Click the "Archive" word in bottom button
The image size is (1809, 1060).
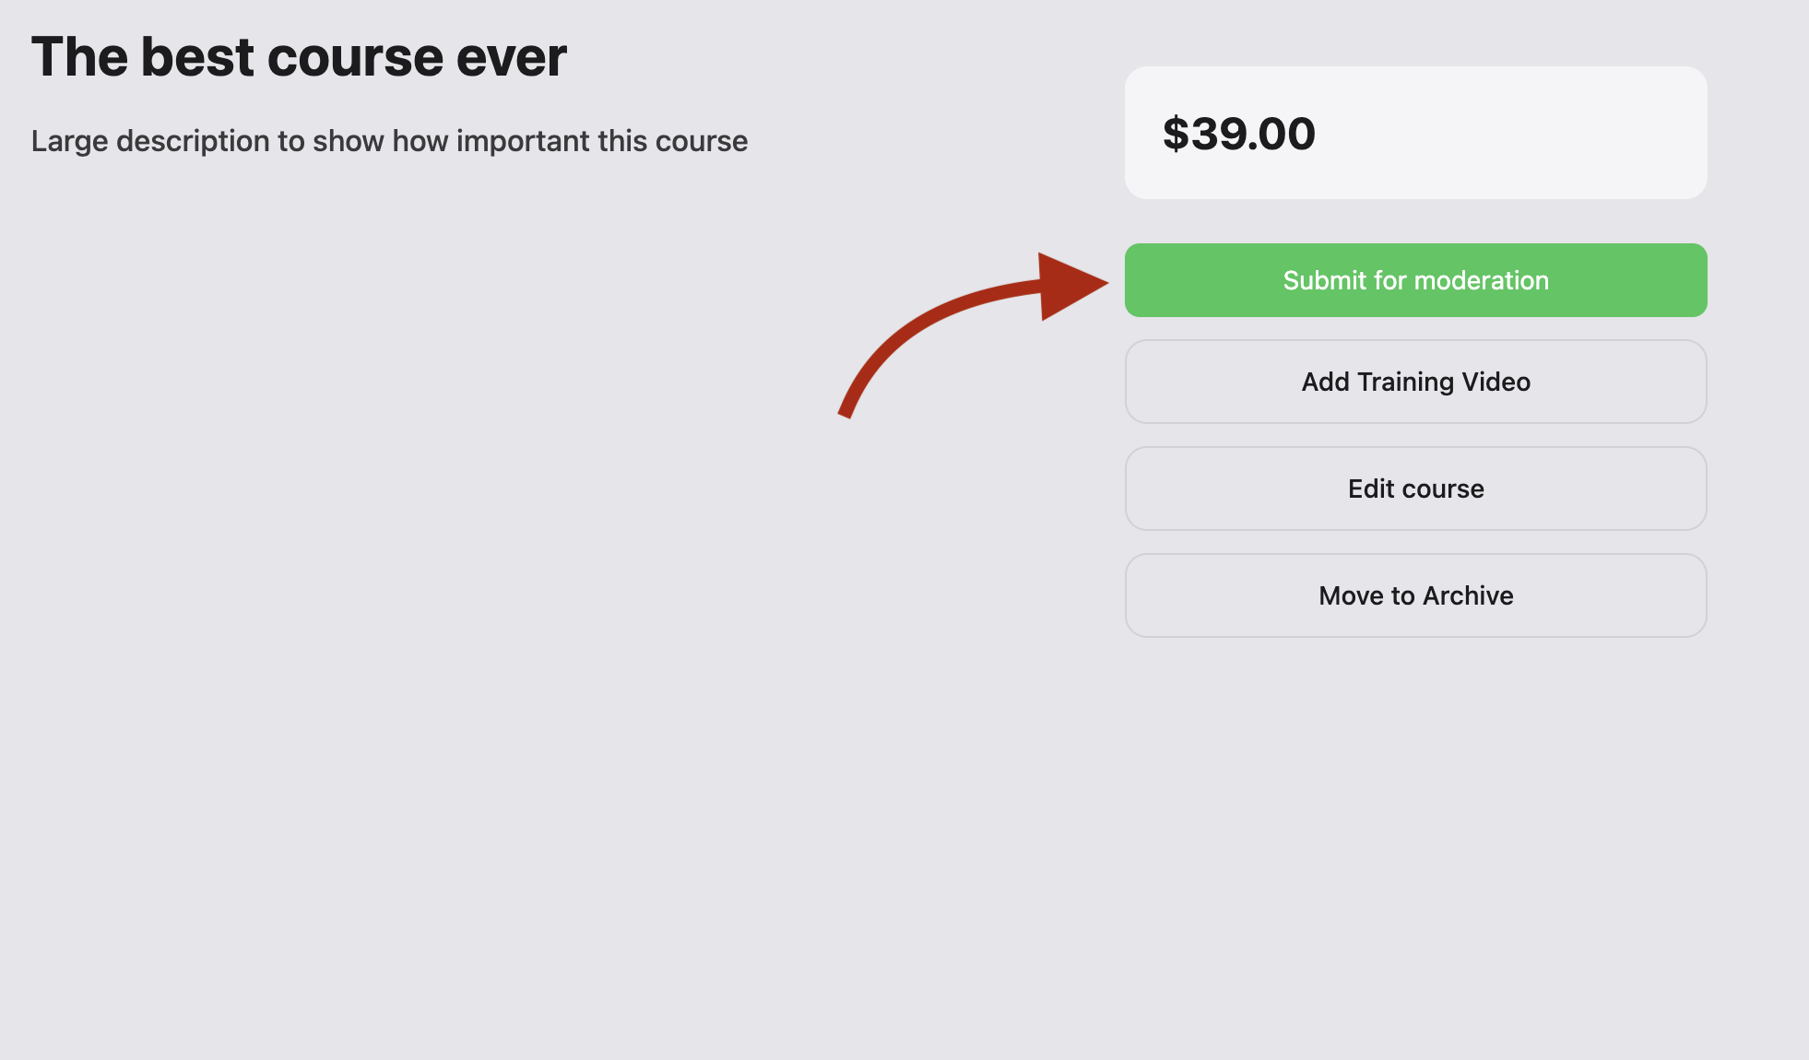tap(1468, 595)
